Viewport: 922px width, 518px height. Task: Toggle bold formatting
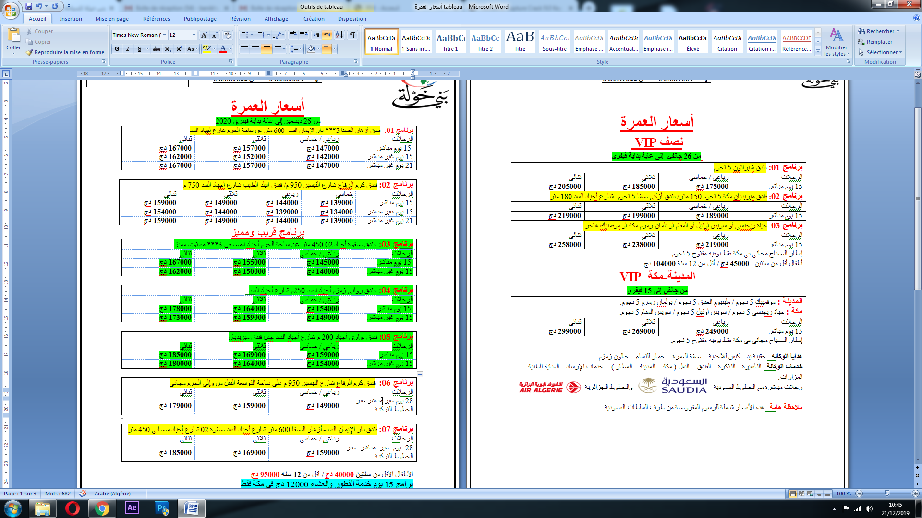tap(117, 49)
